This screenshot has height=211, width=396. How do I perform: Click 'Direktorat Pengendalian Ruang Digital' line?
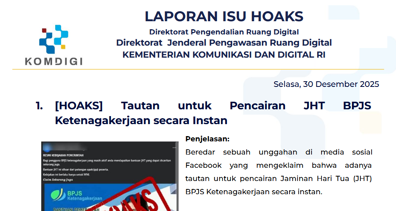pos(224,32)
